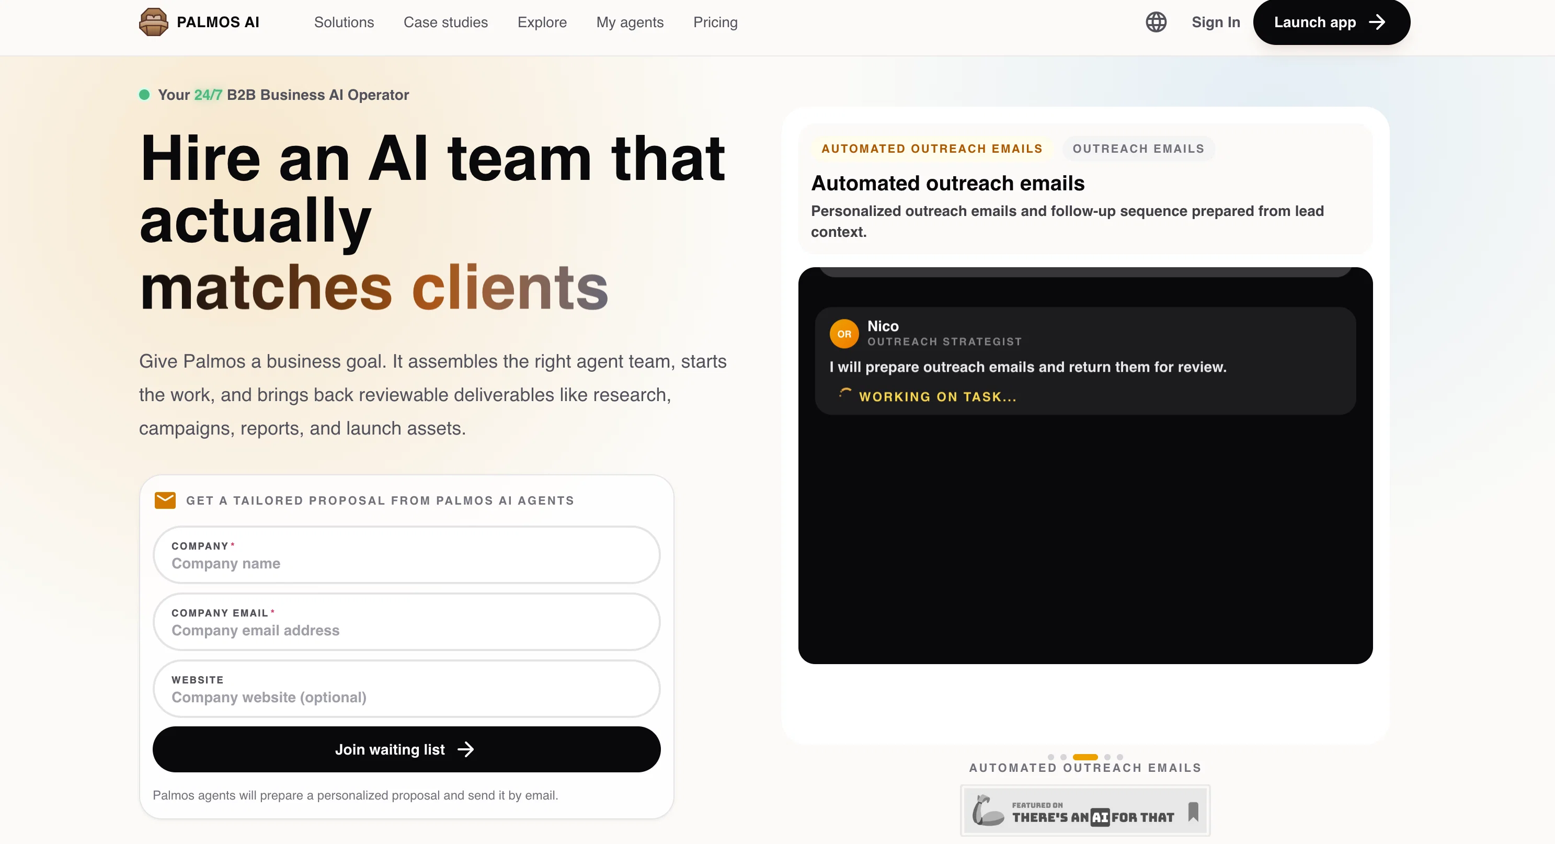Select the Automated Outreach Emails orange tag

pos(932,149)
